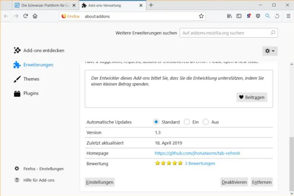Viewport: 294px width, 196px height.
Task: Open the home page icon
Action: coord(35,16)
